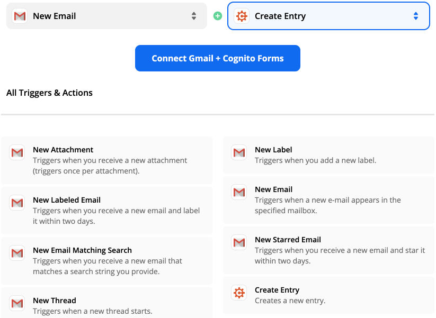Click the Gmail icon next to New Labeled Email

tap(17, 203)
